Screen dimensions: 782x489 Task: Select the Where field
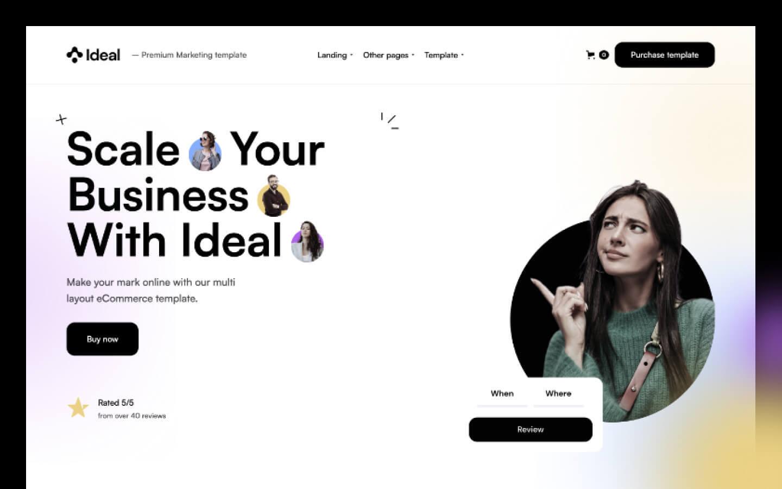(558, 396)
